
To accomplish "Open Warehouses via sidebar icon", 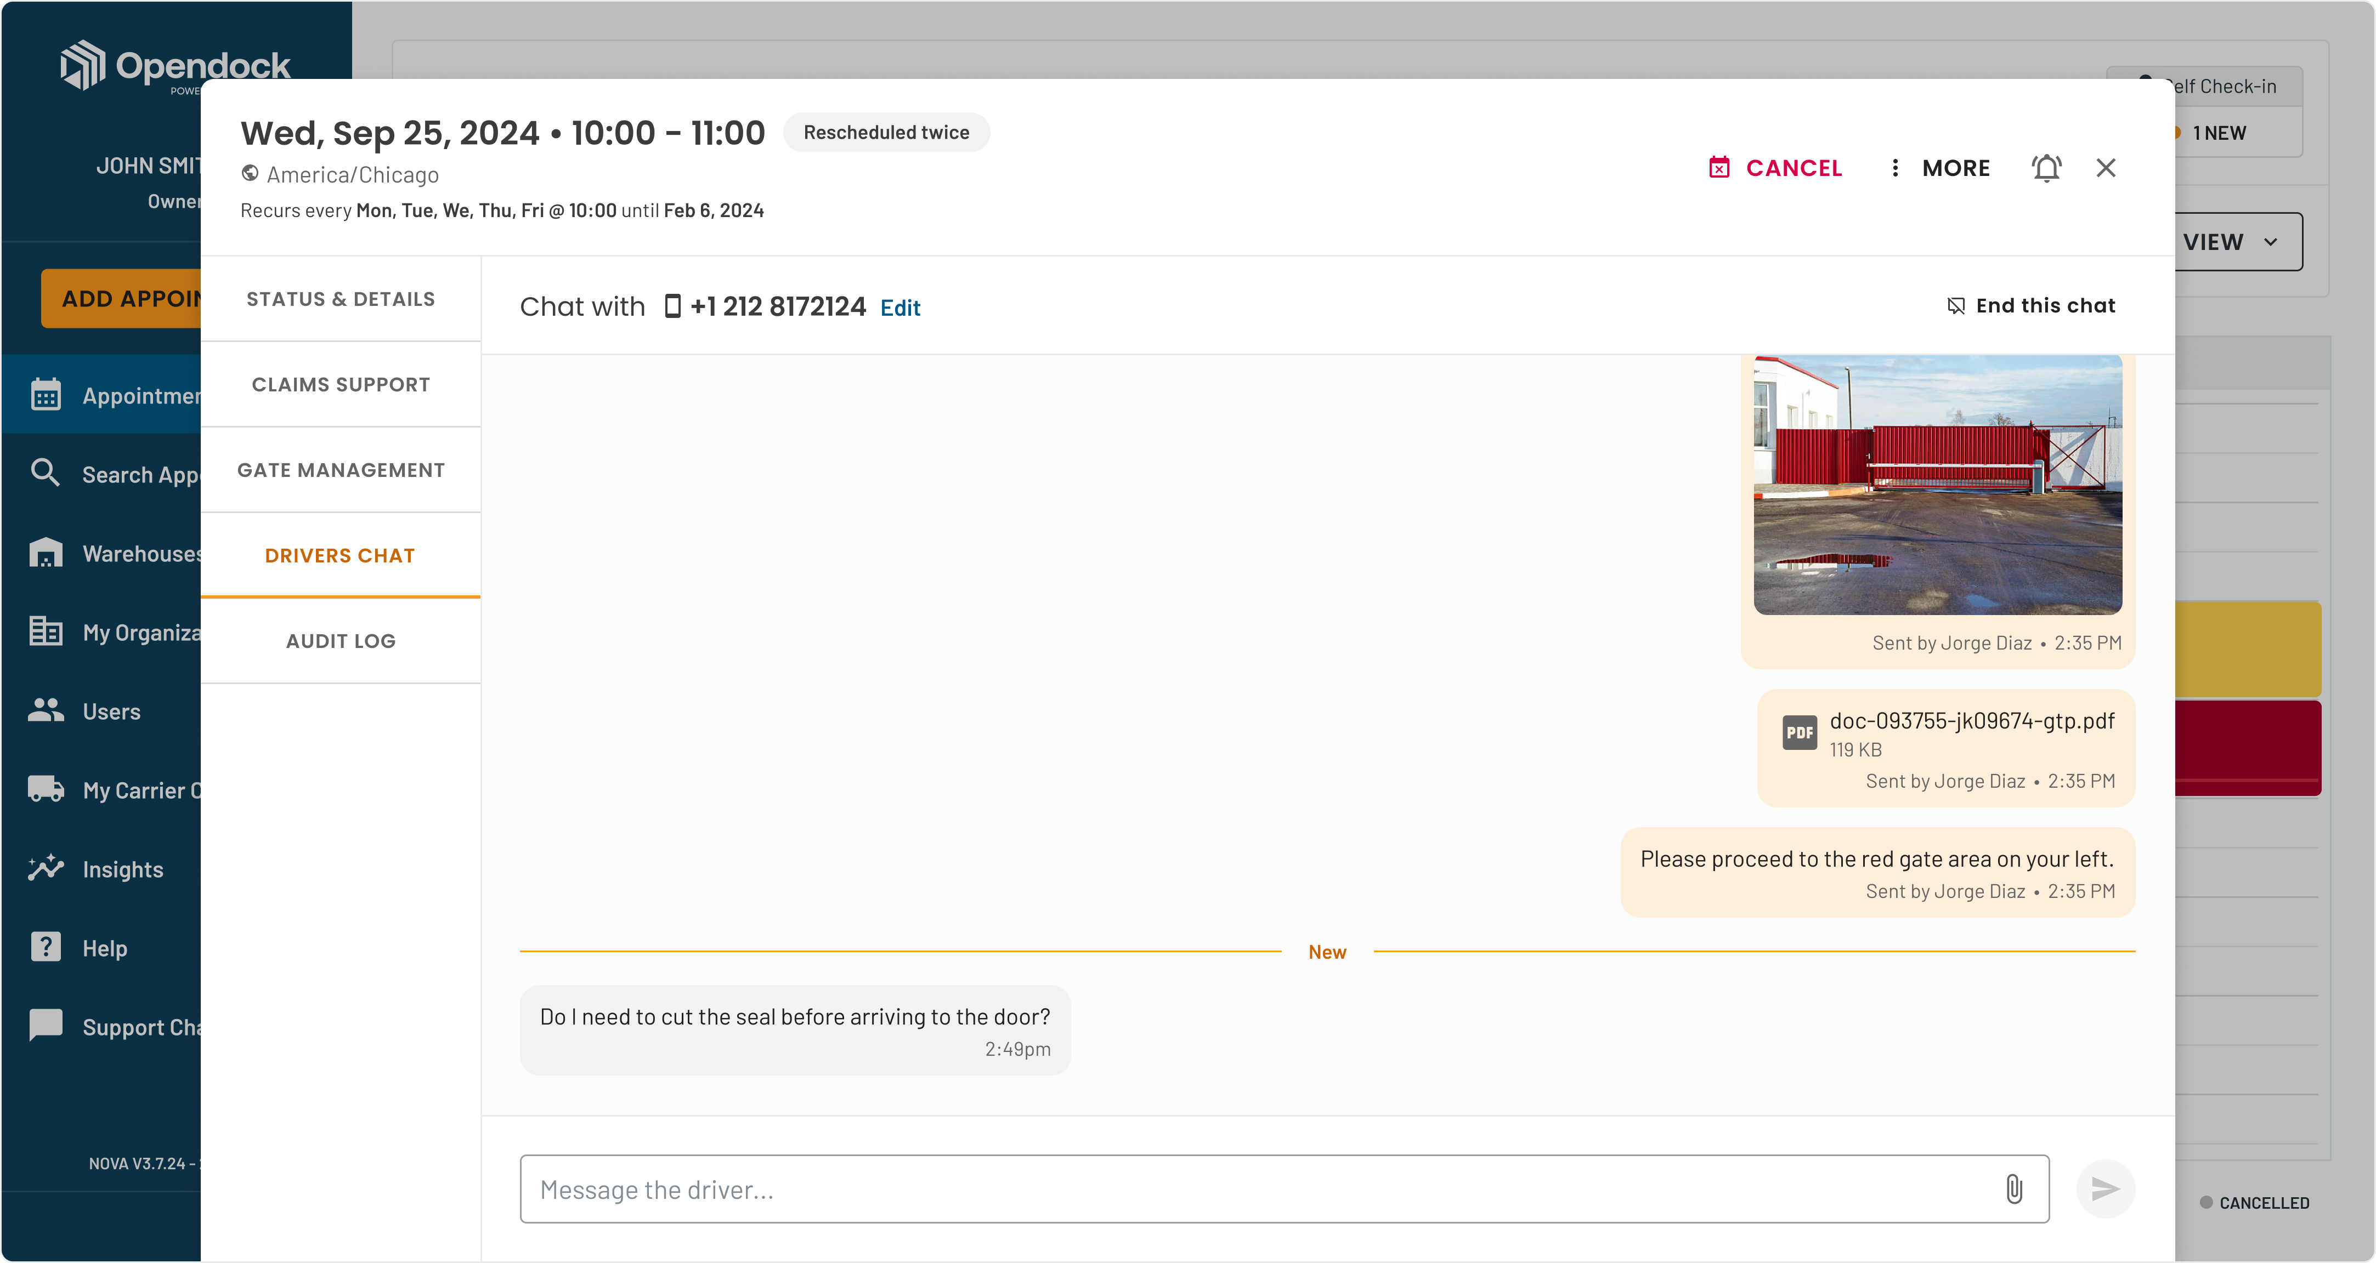I will 45,552.
